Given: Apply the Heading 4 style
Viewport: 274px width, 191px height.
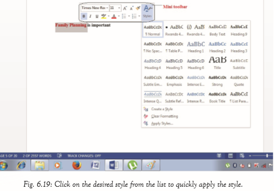Looking at the screenshot, I should point(153,64).
